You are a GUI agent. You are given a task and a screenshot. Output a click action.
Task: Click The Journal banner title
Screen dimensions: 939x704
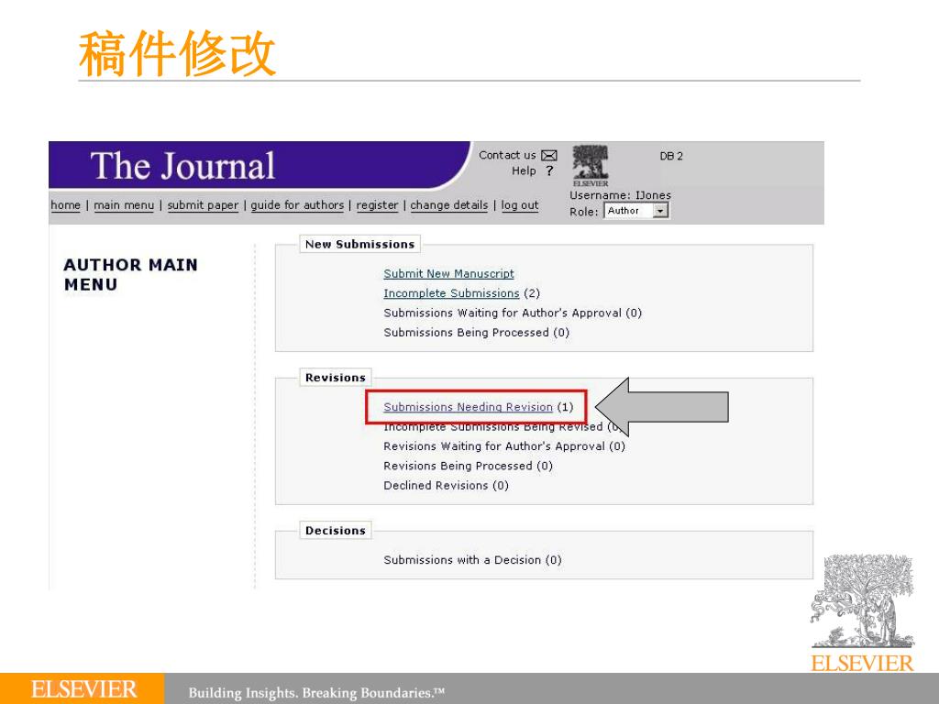[x=182, y=166]
